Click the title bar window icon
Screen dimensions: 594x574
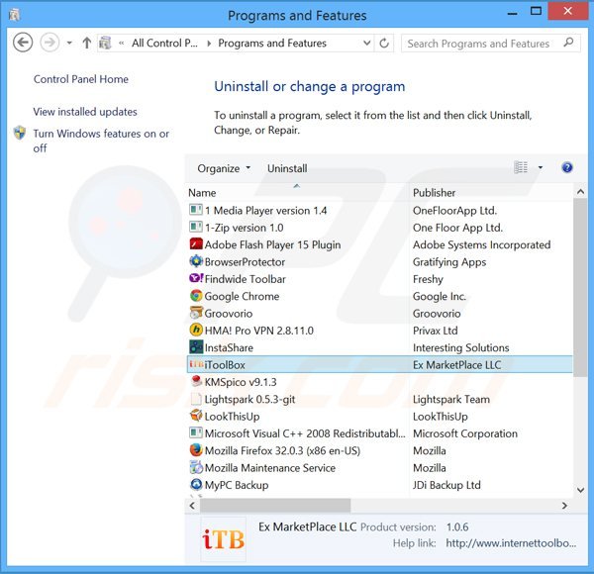coord(15,15)
